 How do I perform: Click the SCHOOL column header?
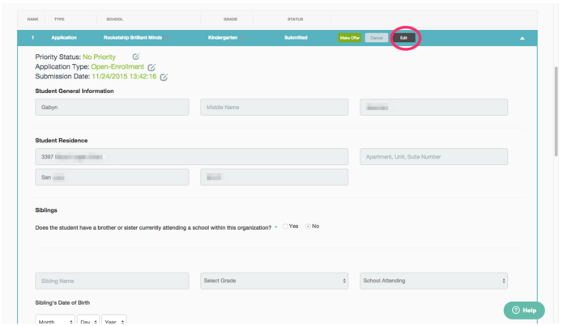(114, 19)
